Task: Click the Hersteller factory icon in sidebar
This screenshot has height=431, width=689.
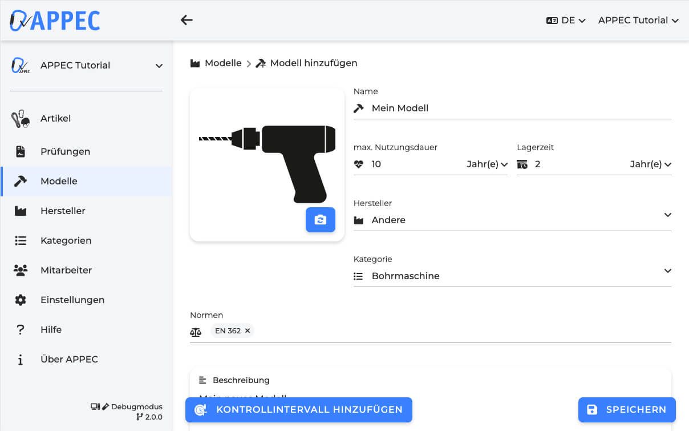Action: coord(21,211)
